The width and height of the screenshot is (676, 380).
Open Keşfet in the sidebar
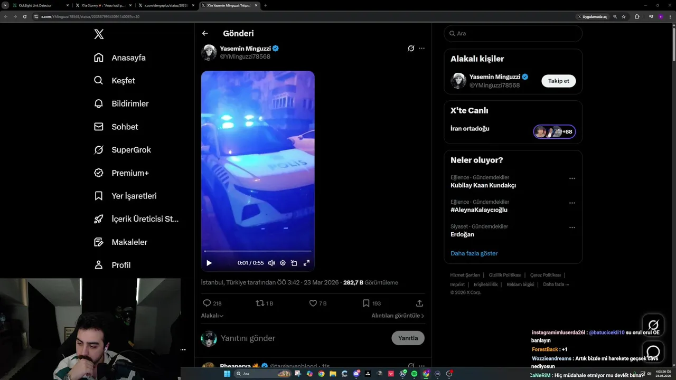coord(114,81)
